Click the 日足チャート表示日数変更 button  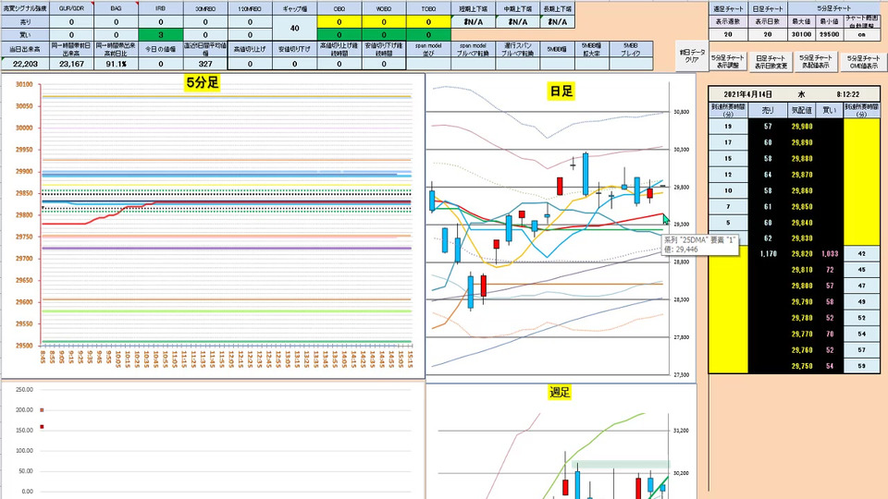[770, 62]
